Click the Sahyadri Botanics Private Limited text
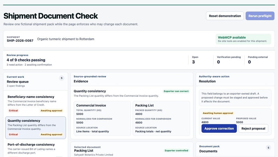 [x=93, y=155]
